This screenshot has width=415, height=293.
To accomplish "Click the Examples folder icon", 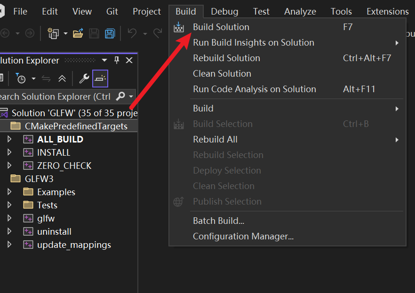I will coord(28,191).
